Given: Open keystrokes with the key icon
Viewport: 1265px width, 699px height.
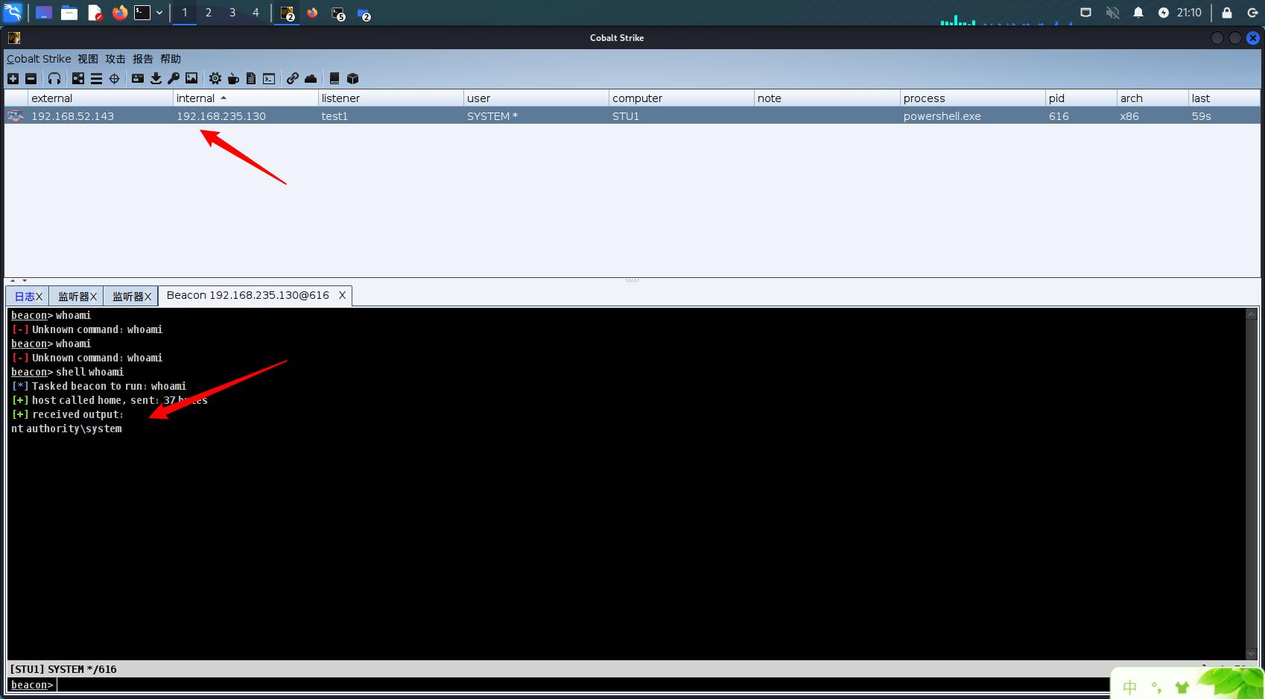Looking at the screenshot, I should click(174, 78).
